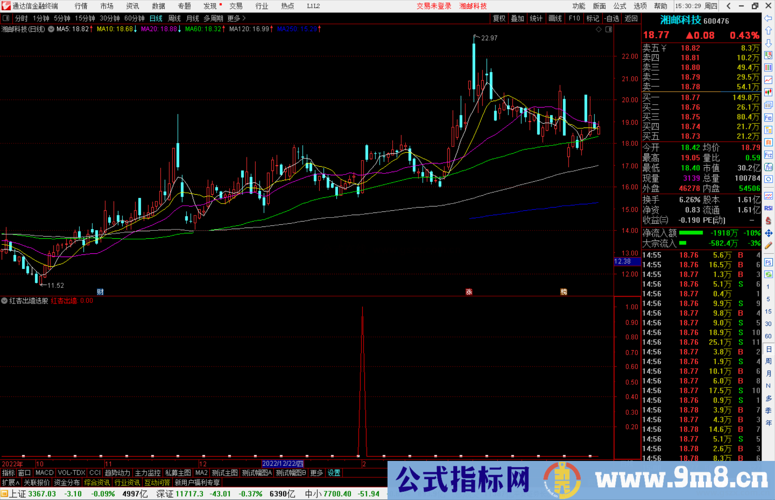Switch to 60分钟 timeframe tab

point(134,18)
